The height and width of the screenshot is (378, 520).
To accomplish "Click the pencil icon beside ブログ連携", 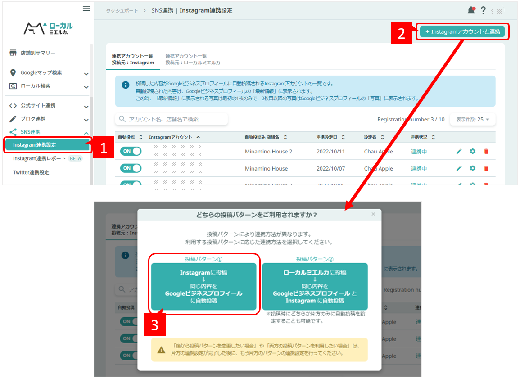I will pyautogui.click(x=13, y=119).
